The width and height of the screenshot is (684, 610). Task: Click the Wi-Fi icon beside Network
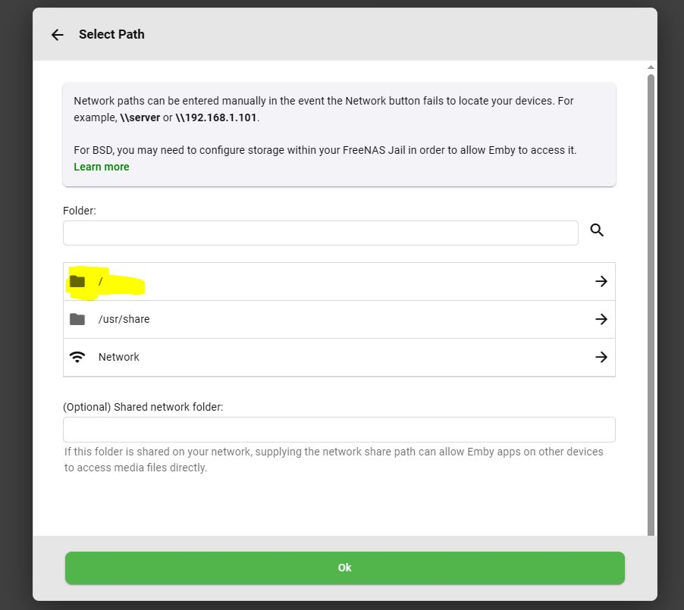pyautogui.click(x=77, y=357)
